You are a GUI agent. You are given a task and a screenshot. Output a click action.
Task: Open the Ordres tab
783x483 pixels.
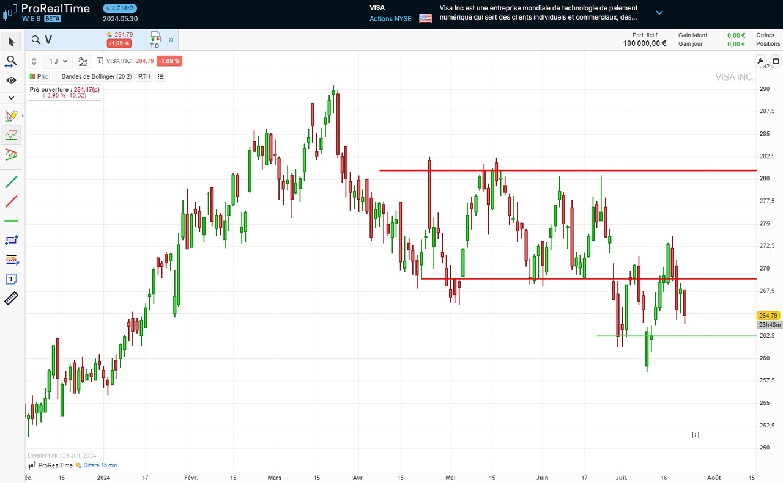pyautogui.click(x=765, y=35)
